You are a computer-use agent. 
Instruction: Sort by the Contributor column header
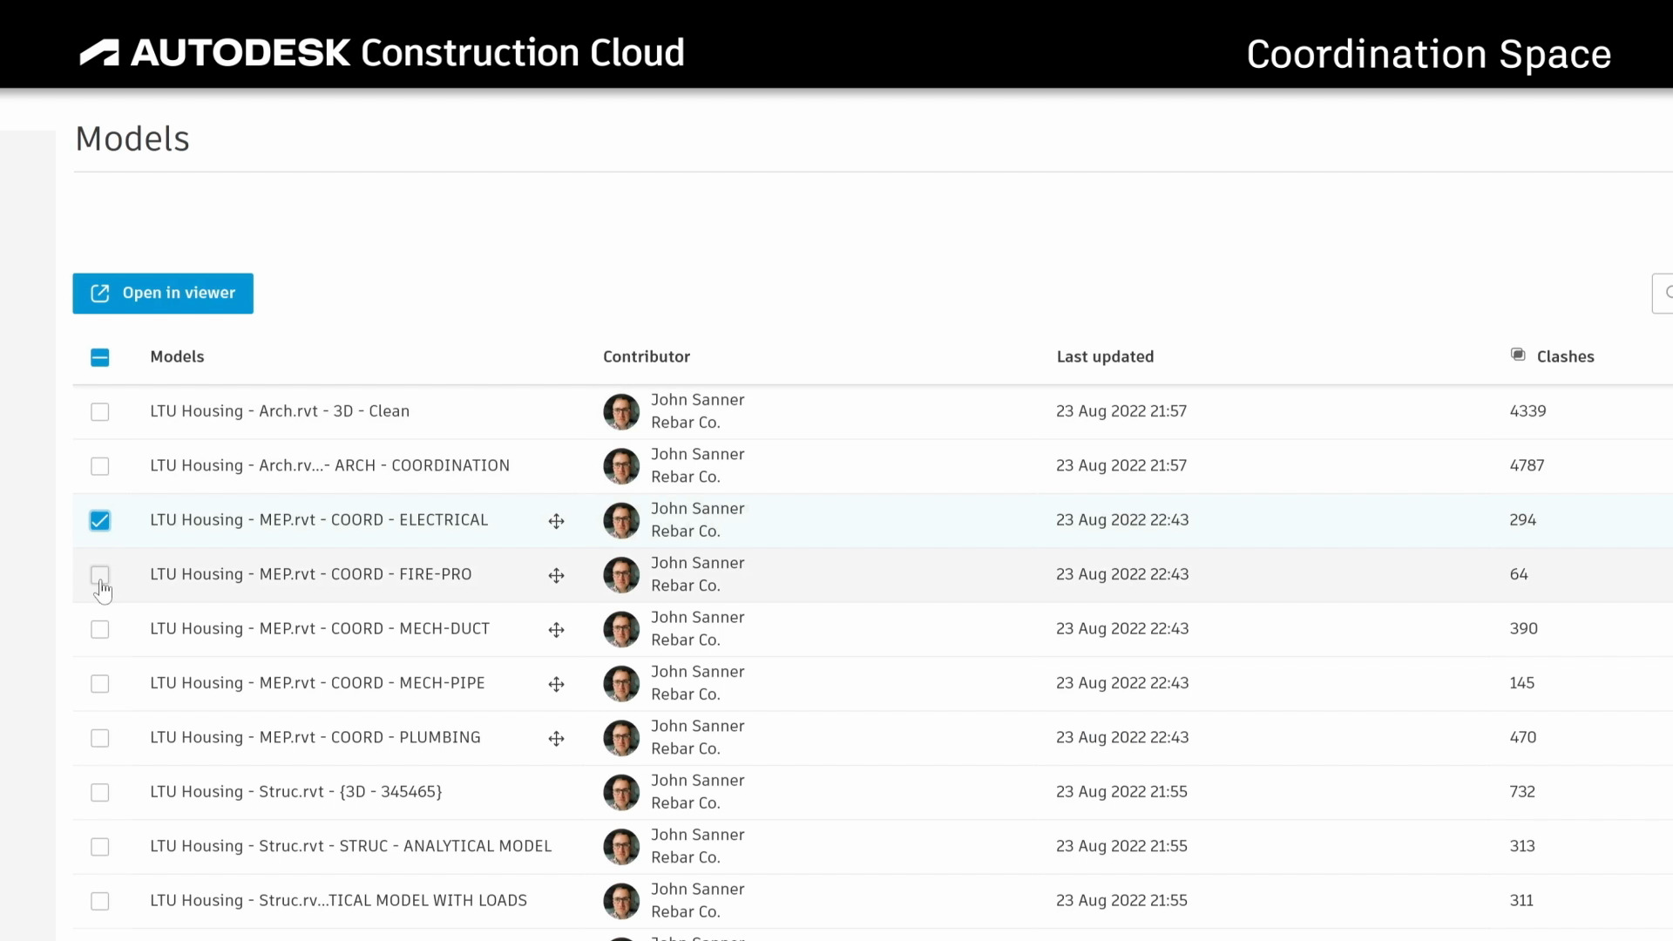(646, 356)
